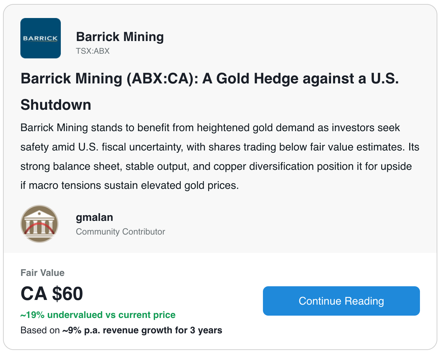Click the summary line about elevated gold prices
Image resolution: width=441 pixels, height=353 pixels.
[x=130, y=185]
